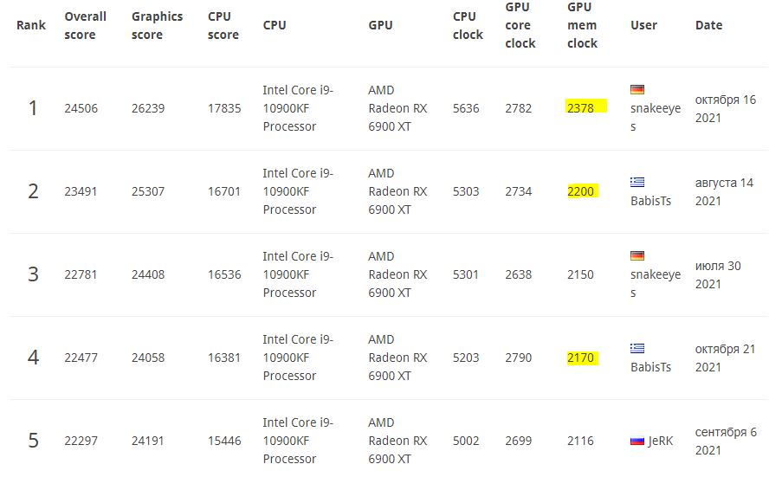The image size is (782, 477).
Task: Sort by the Graphics score column header
Action: tap(157, 25)
